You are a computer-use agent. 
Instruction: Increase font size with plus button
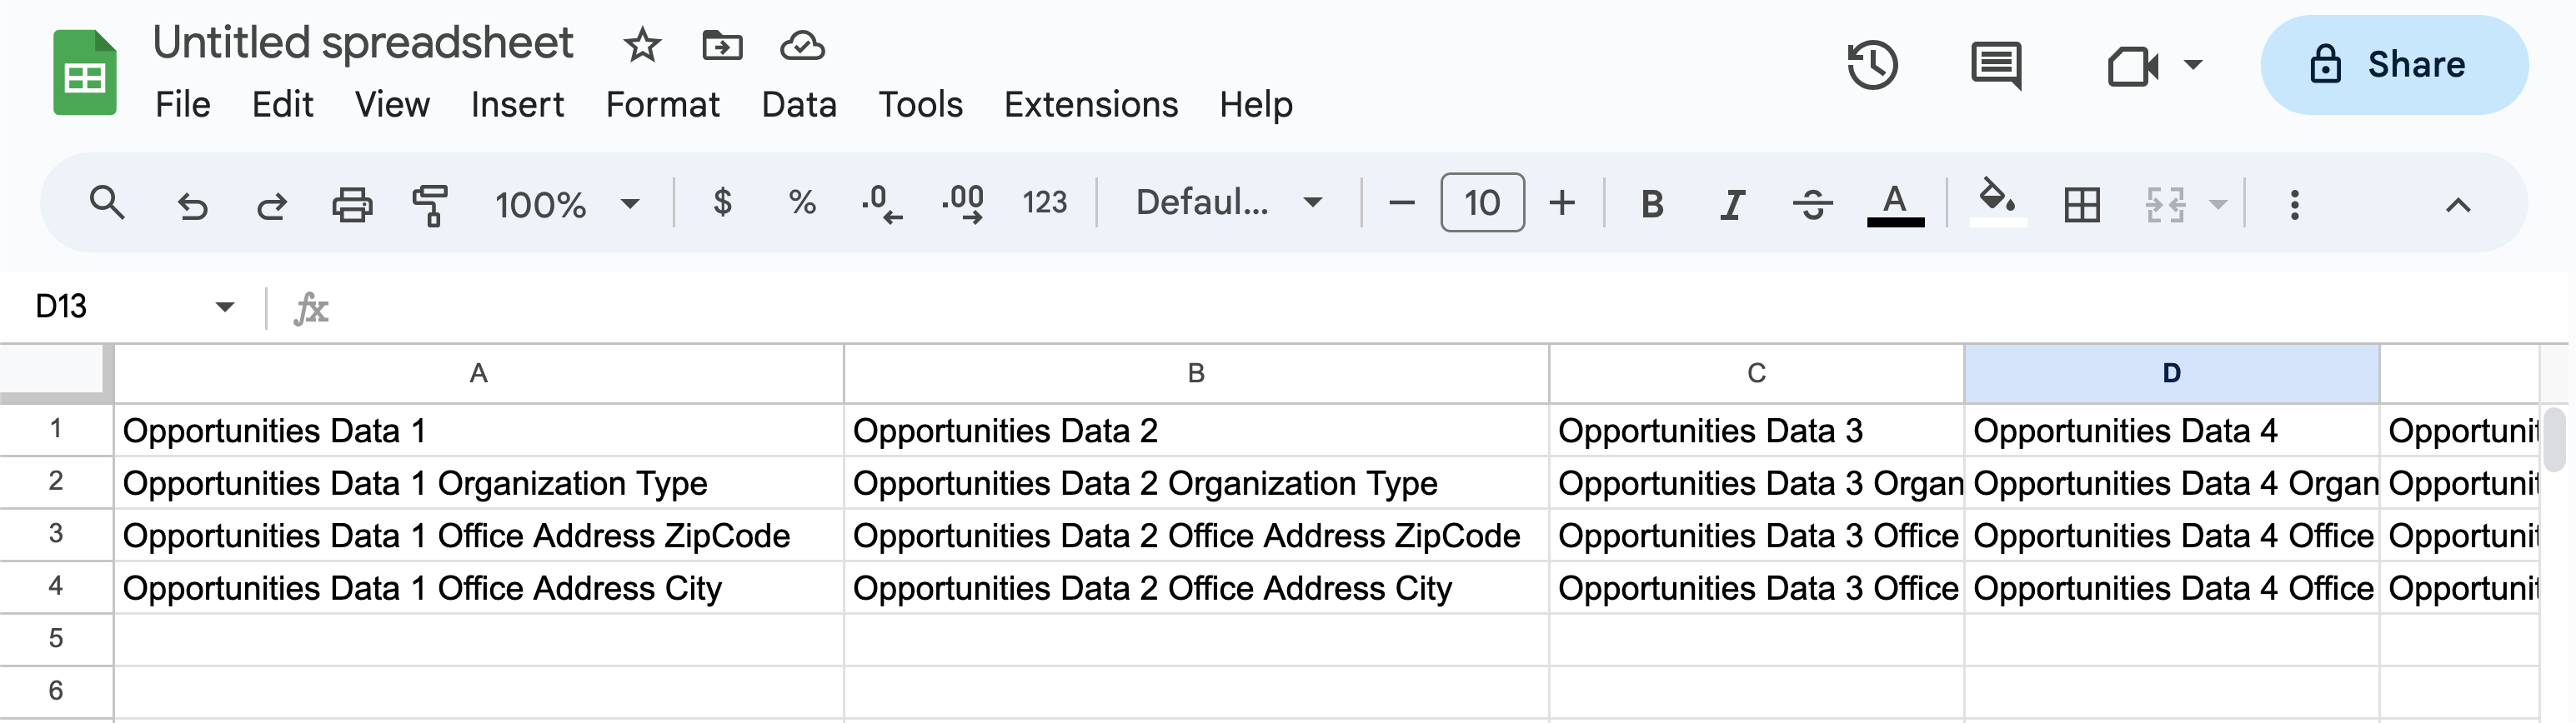click(x=1562, y=202)
